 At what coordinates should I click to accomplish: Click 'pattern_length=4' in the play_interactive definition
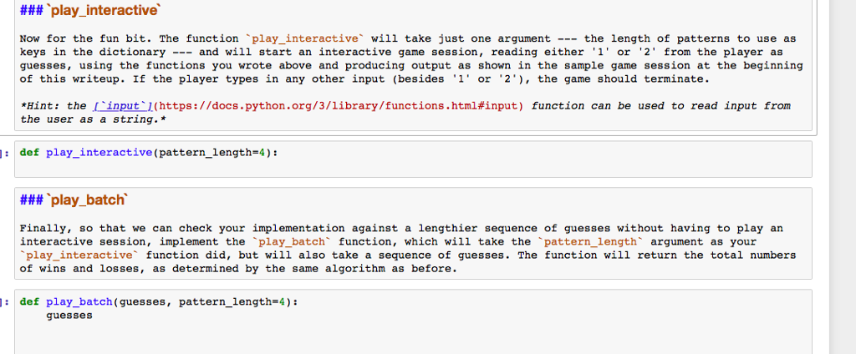click(221, 153)
